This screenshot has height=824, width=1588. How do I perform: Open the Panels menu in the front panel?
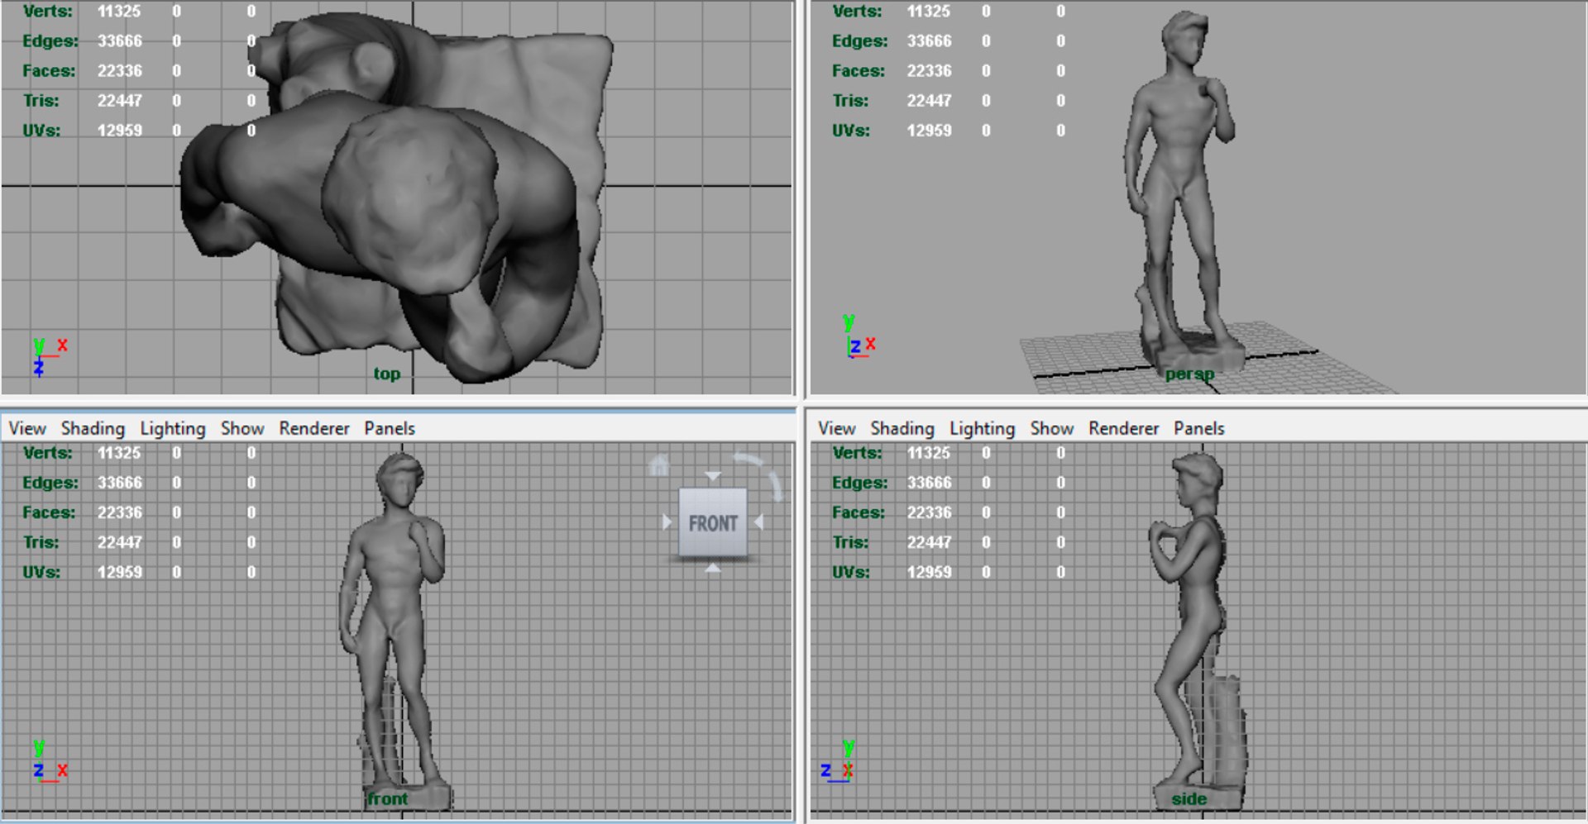tap(390, 428)
